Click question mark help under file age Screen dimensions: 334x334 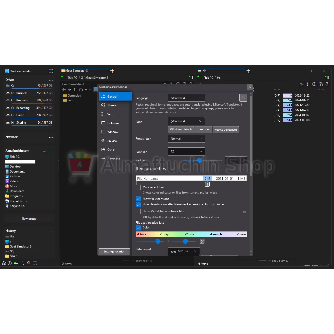coord(207,185)
